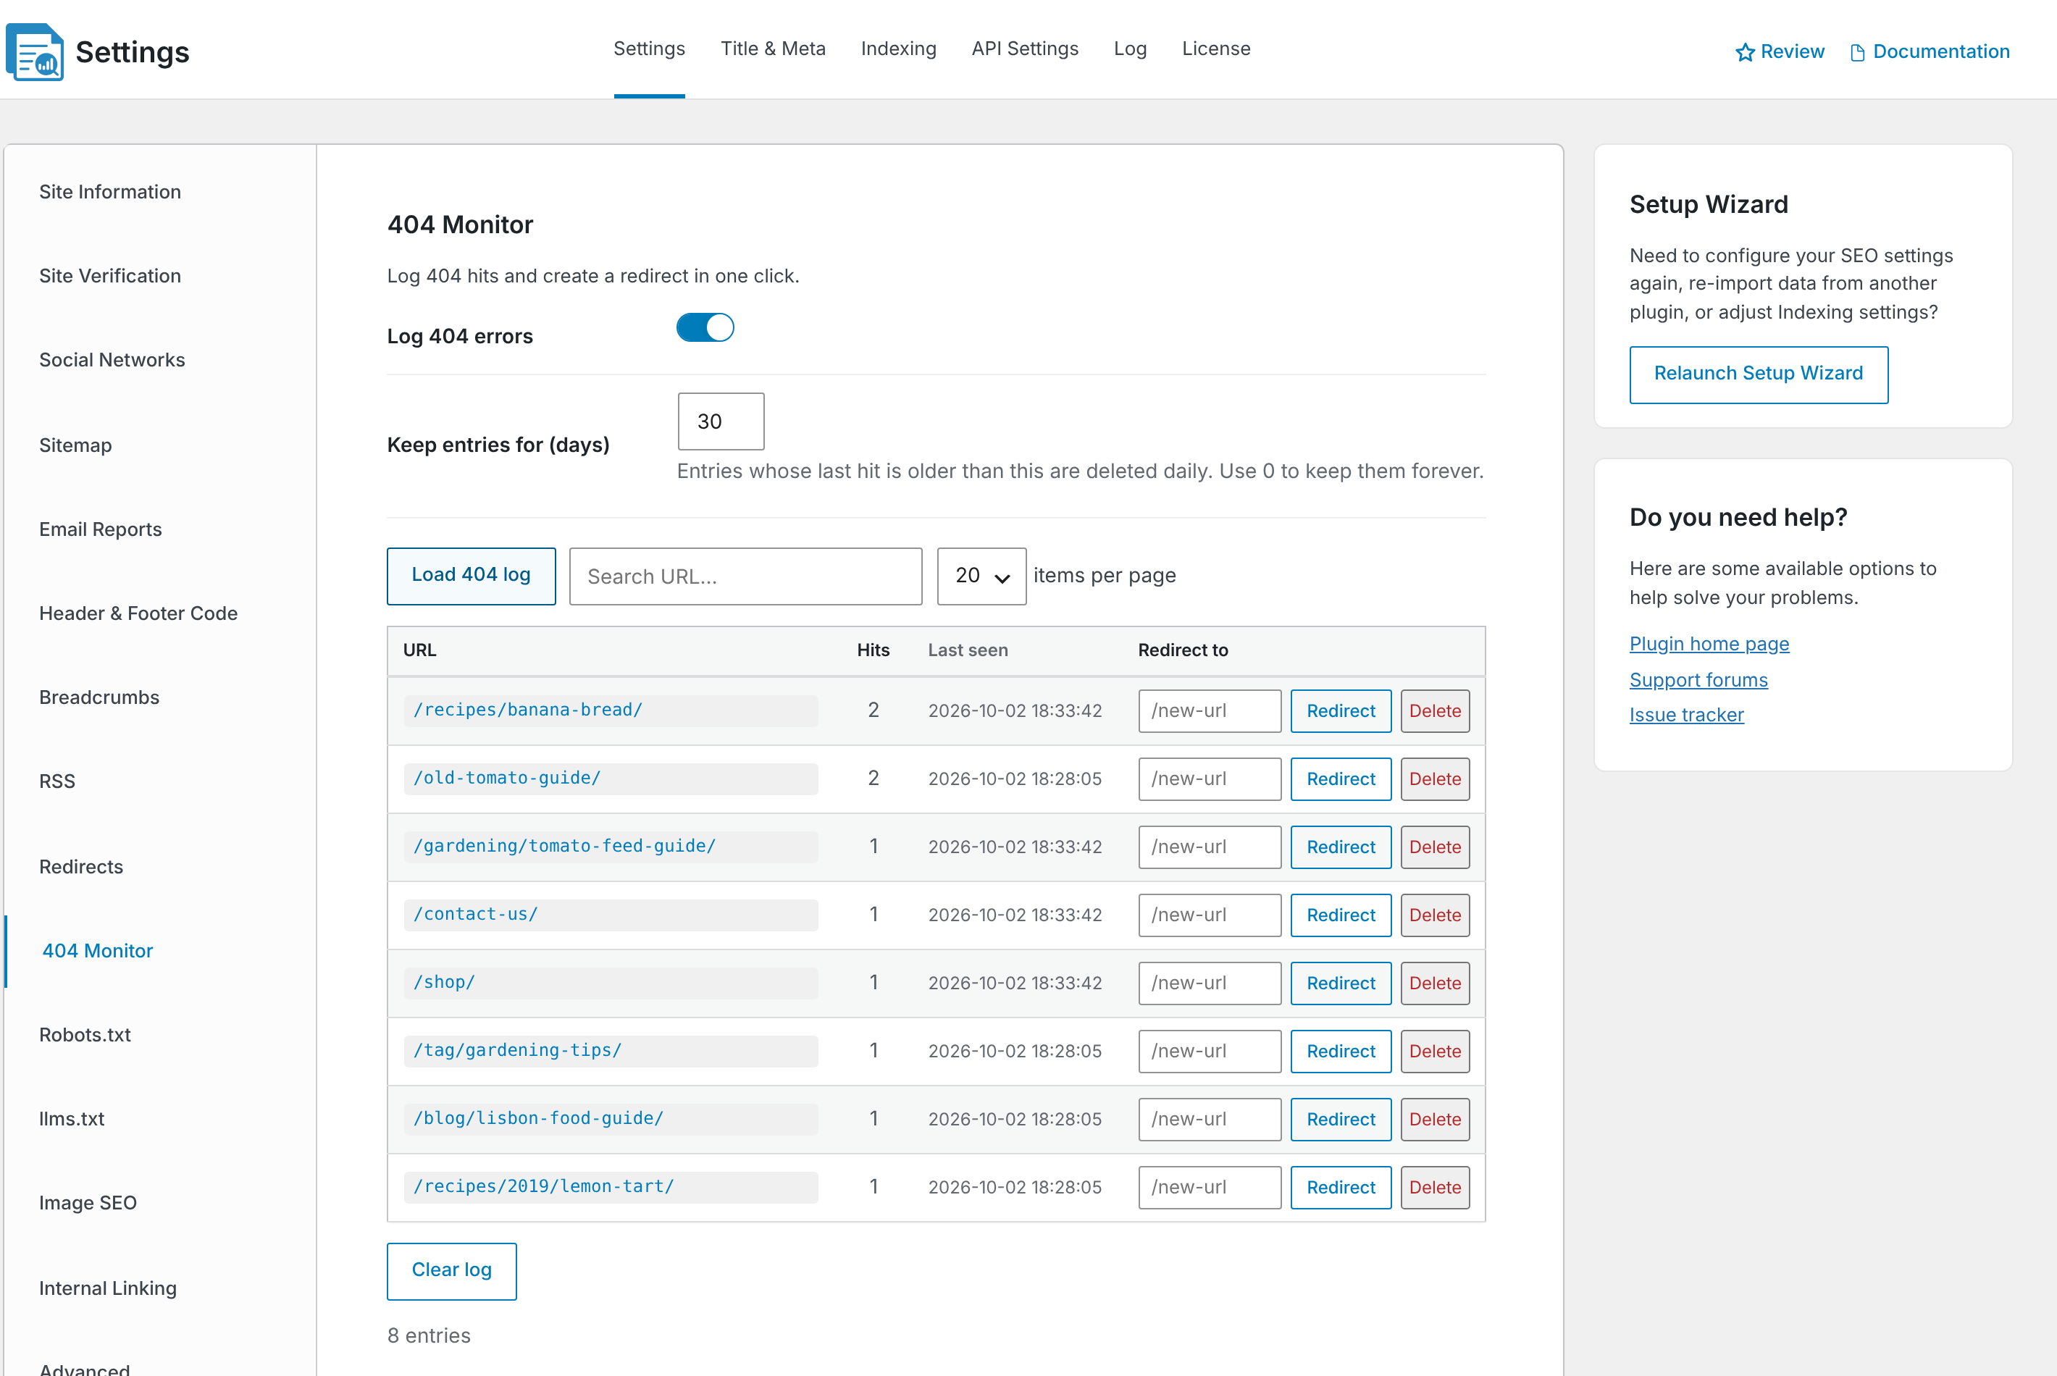The image size is (2057, 1376).
Task: Focus the Search URL field
Action: (745, 576)
